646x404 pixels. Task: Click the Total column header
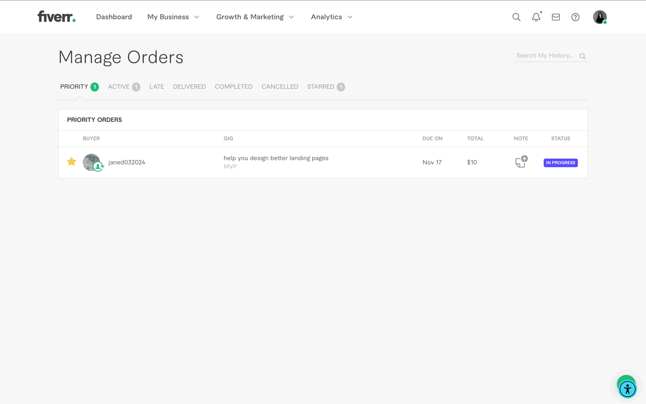pos(475,138)
